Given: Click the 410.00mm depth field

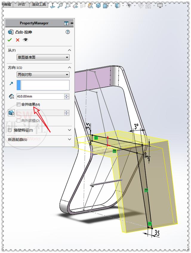Looking at the screenshot, I should pyautogui.click(x=40, y=96).
